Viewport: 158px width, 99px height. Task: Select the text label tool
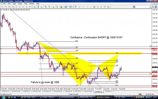(x=104, y=7)
